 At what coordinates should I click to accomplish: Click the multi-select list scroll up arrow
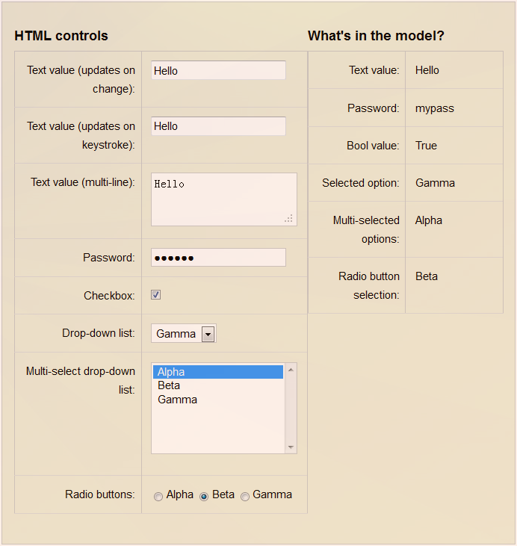click(x=291, y=370)
